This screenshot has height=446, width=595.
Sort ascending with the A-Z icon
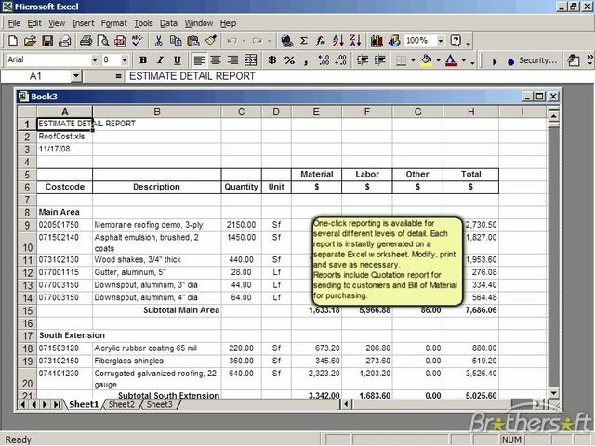tap(337, 41)
